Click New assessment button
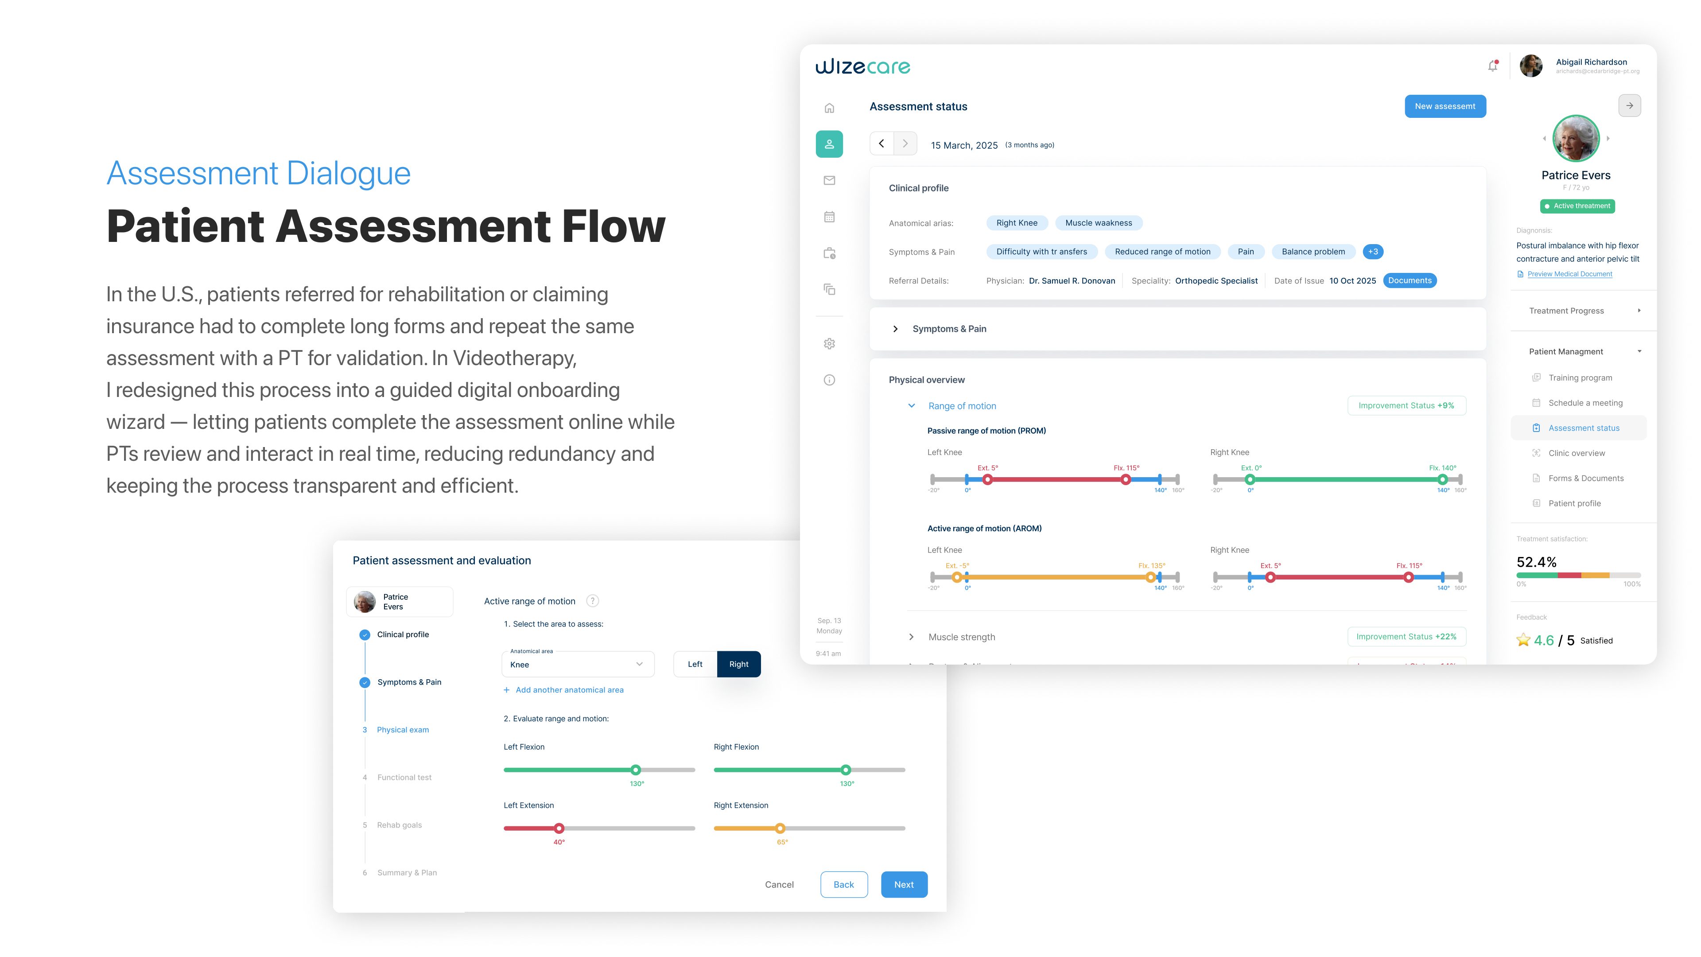 [x=1445, y=106]
